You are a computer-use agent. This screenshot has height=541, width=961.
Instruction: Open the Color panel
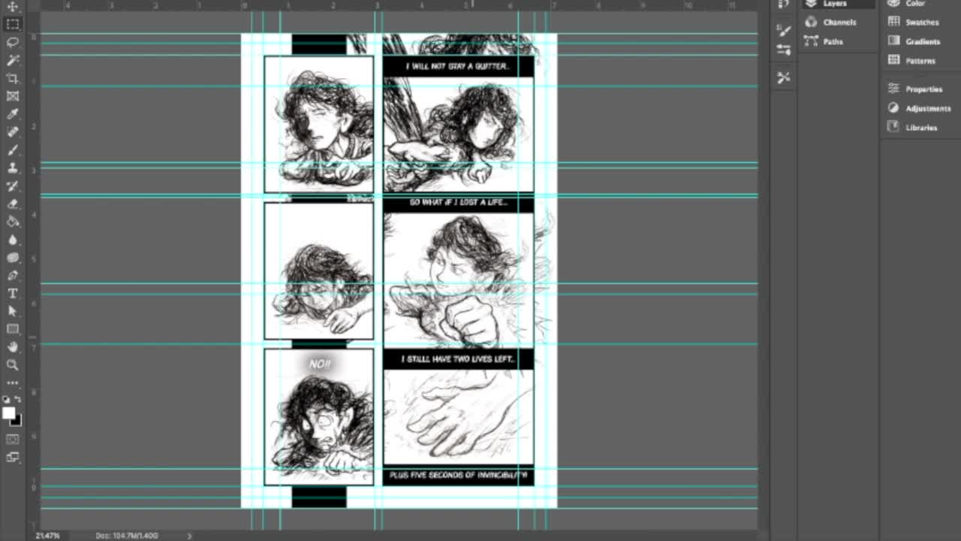pos(915,4)
